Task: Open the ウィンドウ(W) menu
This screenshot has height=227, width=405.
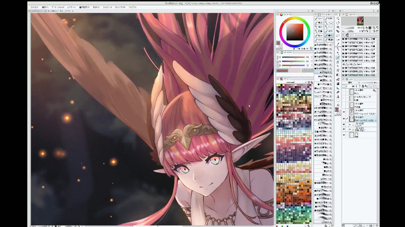Action: tap(120, 7)
